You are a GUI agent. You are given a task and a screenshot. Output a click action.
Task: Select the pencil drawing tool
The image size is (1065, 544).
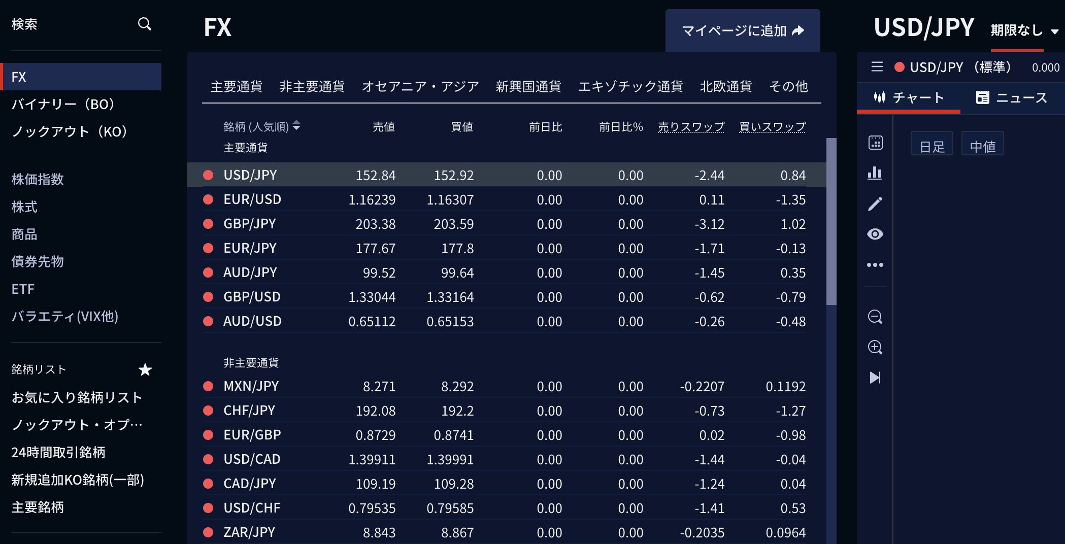(875, 204)
